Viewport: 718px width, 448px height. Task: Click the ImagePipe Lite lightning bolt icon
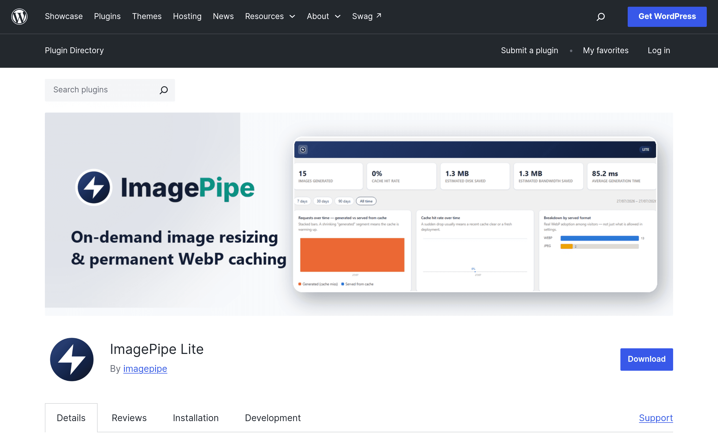(72, 360)
